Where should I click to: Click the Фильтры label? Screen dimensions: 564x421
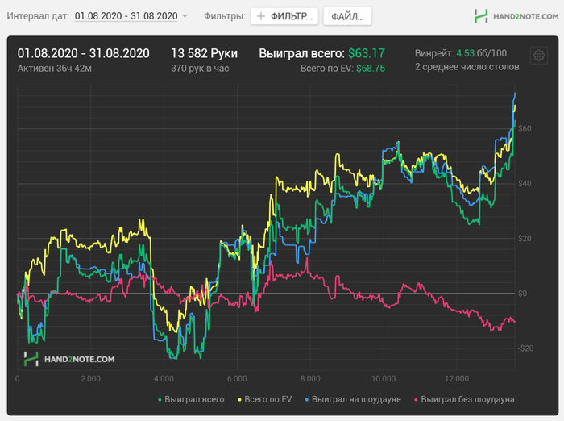click(x=225, y=16)
